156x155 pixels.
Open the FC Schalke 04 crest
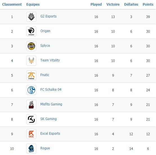click(31, 90)
